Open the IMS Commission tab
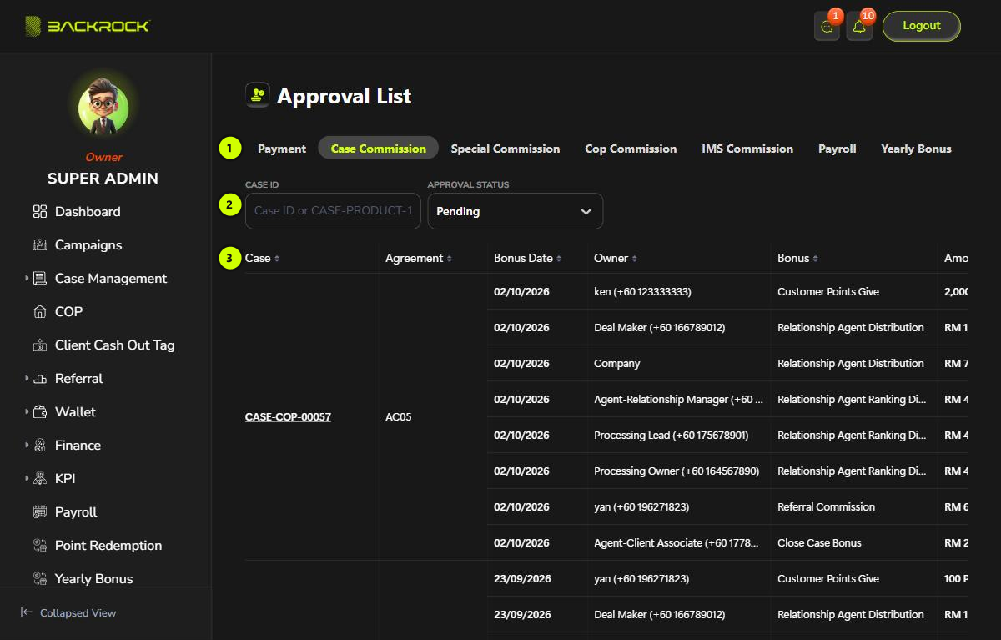This screenshot has height=640, width=1001. [747, 149]
